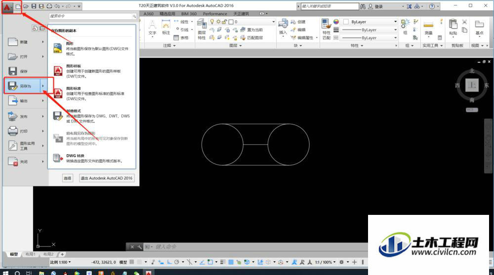Switch to the 精选应用 ribbon tab
The image size is (494, 275).
pyautogui.click(x=167, y=14)
